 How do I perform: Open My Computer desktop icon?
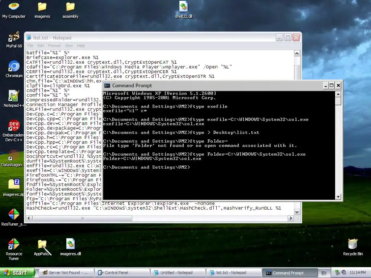click(x=14, y=10)
